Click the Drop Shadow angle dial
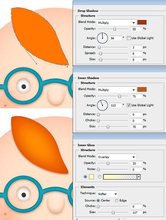Screen dimensions: 166x220 click(102, 38)
